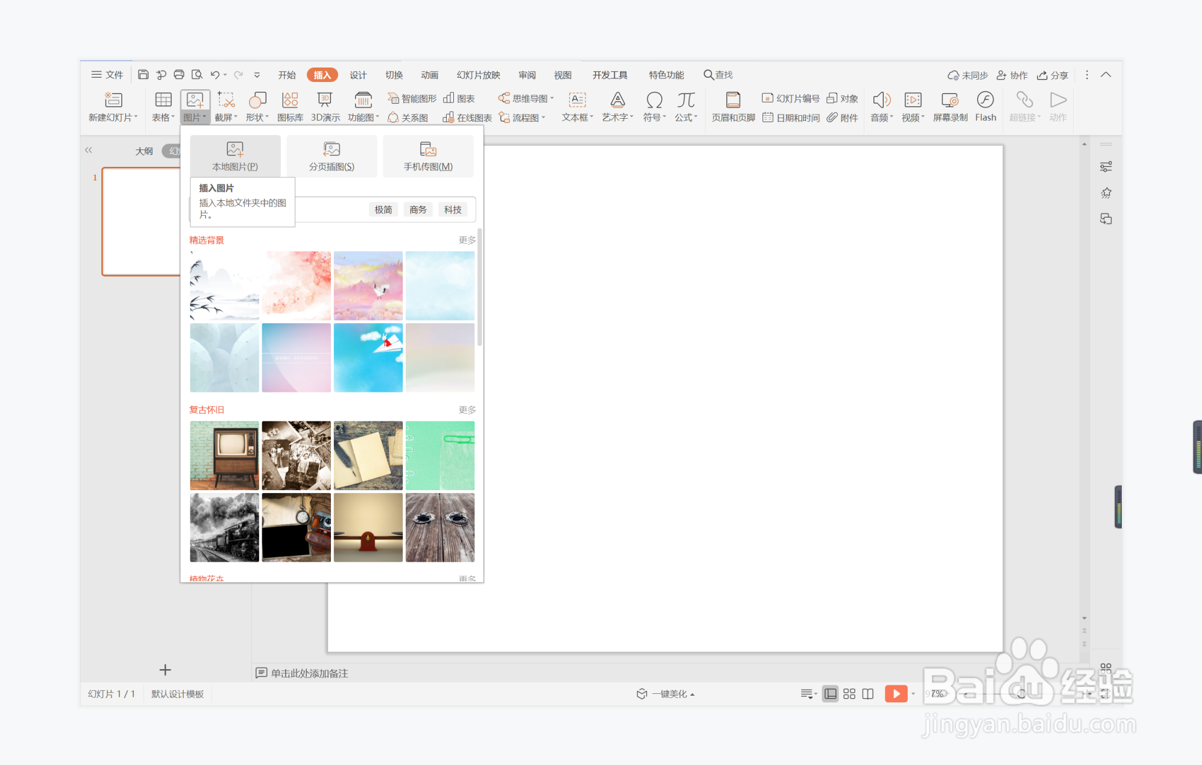The height and width of the screenshot is (765, 1202).
Task: Insert 视频 video
Action: tap(913, 107)
